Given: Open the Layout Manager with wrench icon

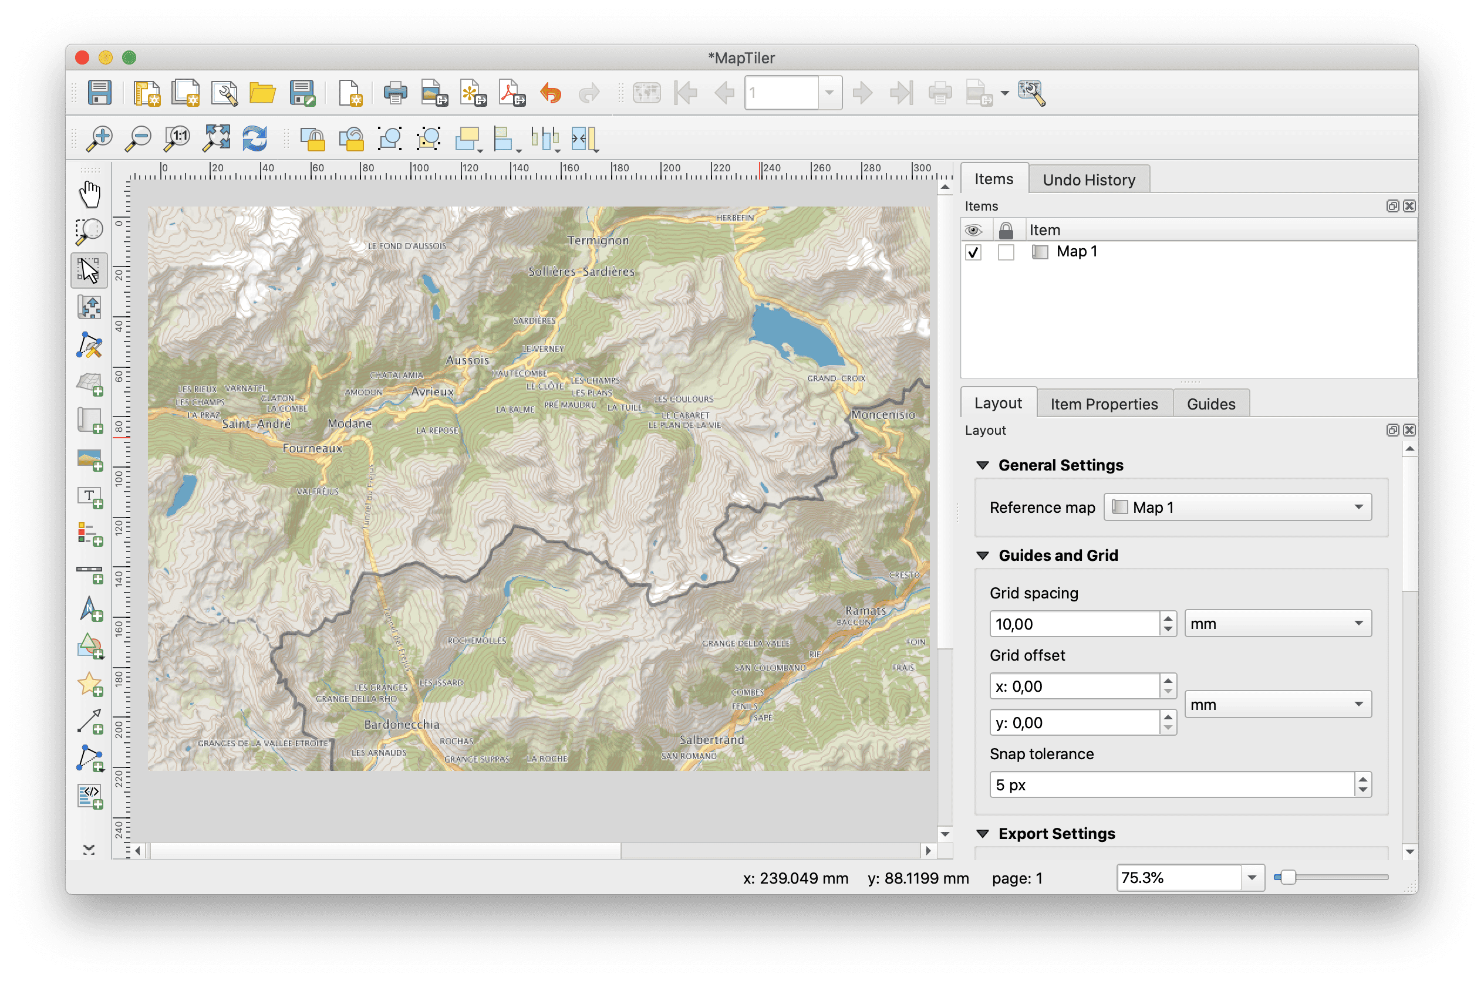Looking at the screenshot, I should pos(225,93).
